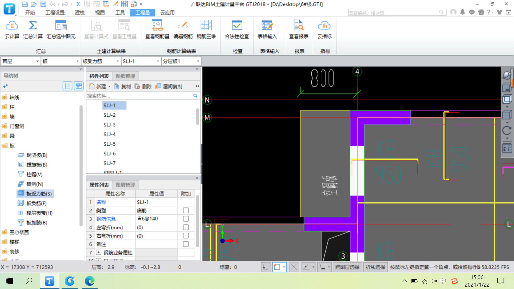Click 汇总选中图元 icon
The image size is (514, 289).
click(x=61, y=26)
